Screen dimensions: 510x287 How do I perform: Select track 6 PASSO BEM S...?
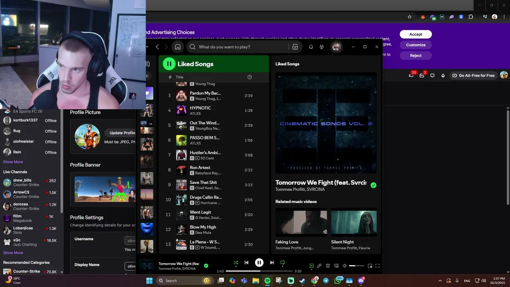tap(214, 140)
